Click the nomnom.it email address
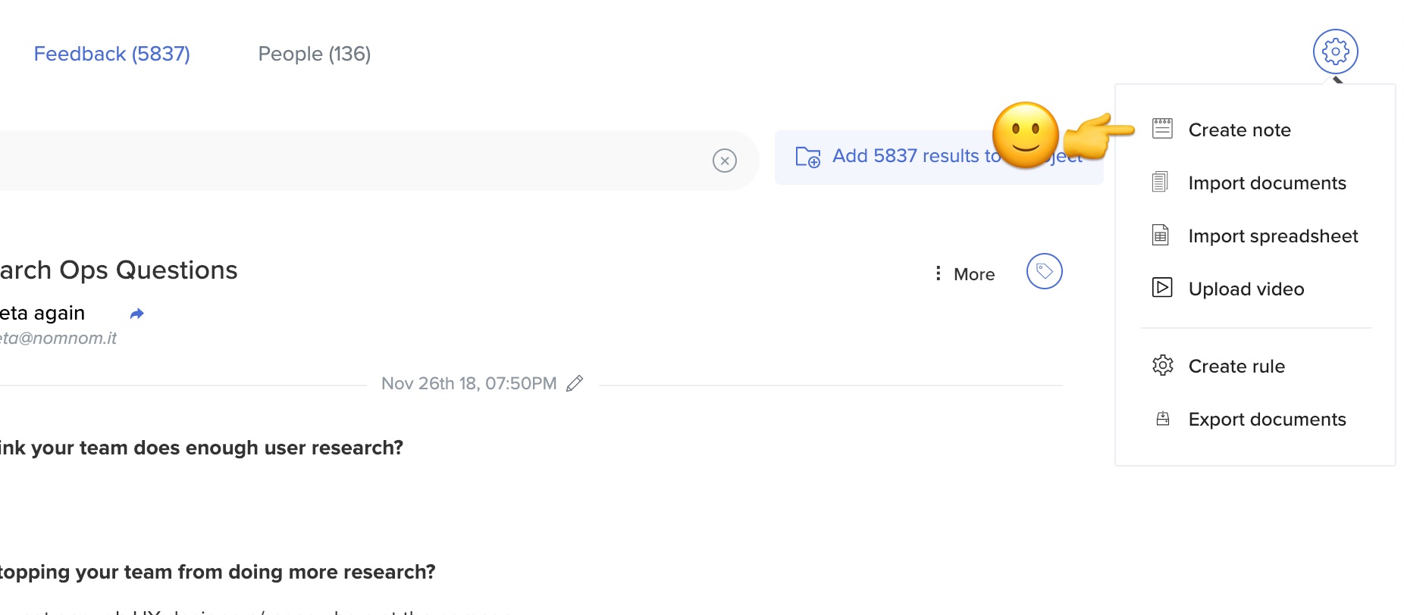Image resolution: width=1404 pixels, height=615 pixels. tap(58, 339)
